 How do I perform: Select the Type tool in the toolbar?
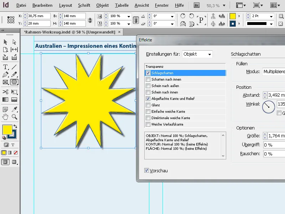click(x=5, y=67)
